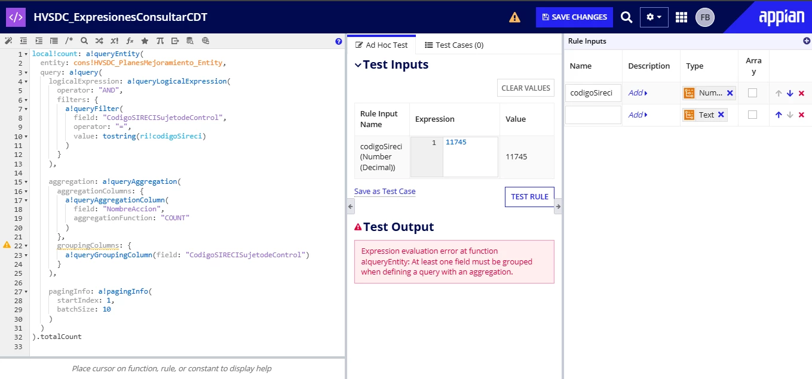
Task: Toggle Array checkbox for codigoSireci
Action: pyautogui.click(x=753, y=93)
